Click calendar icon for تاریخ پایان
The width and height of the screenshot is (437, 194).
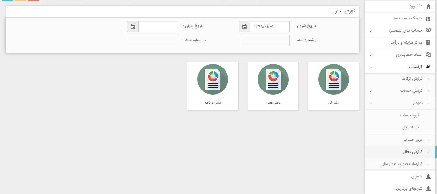(x=133, y=26)
